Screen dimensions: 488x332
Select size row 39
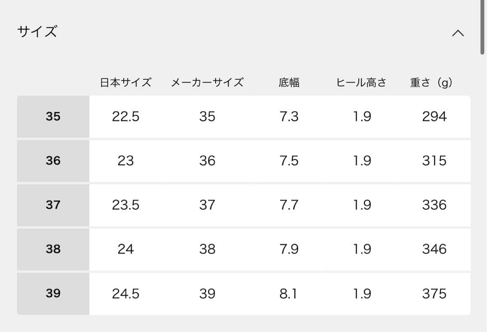(53, 293)
